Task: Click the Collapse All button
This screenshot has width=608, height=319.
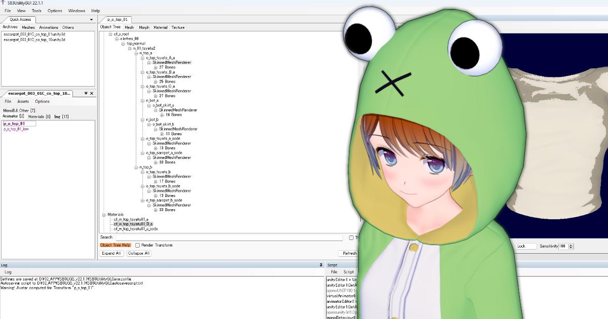Action: pos(138,253)
